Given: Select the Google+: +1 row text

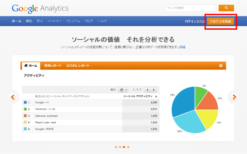Looking at the screenshot, I should [x=42, y=103].
